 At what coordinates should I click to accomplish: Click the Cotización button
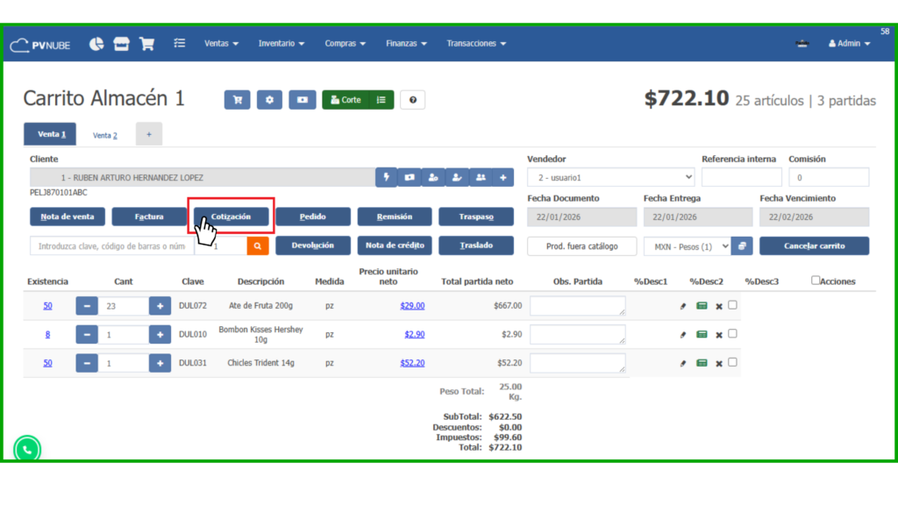point(231,217)
